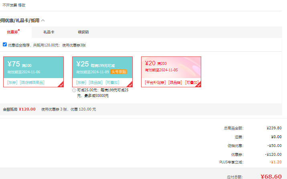Click the 有效期至2024-11-05 expiry text
Viewport: 287px width, 179px height.
pyautogui.click(x=161, y=70)
